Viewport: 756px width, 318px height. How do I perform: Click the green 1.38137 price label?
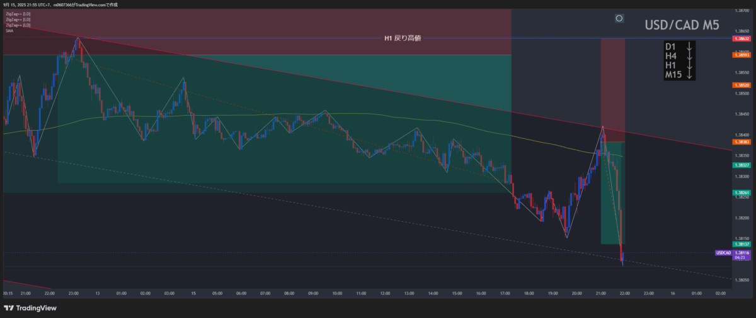coord(742,243)
